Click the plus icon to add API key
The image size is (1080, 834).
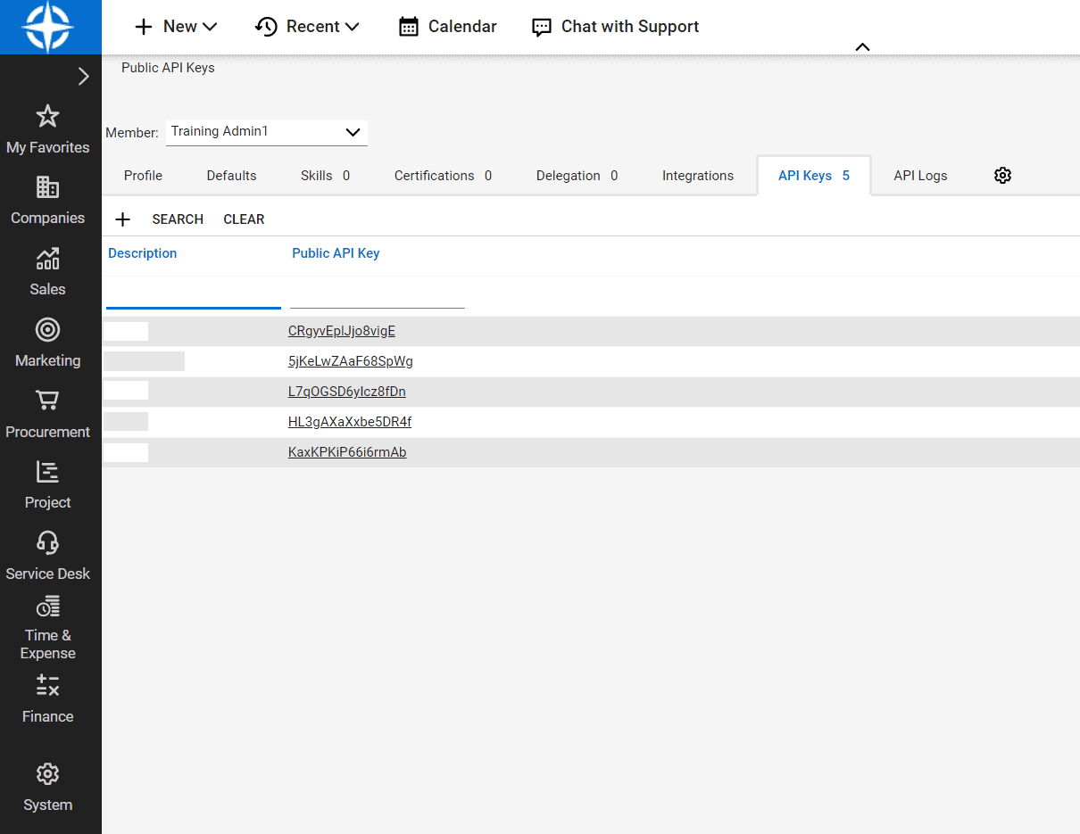(x=123, y=219)
